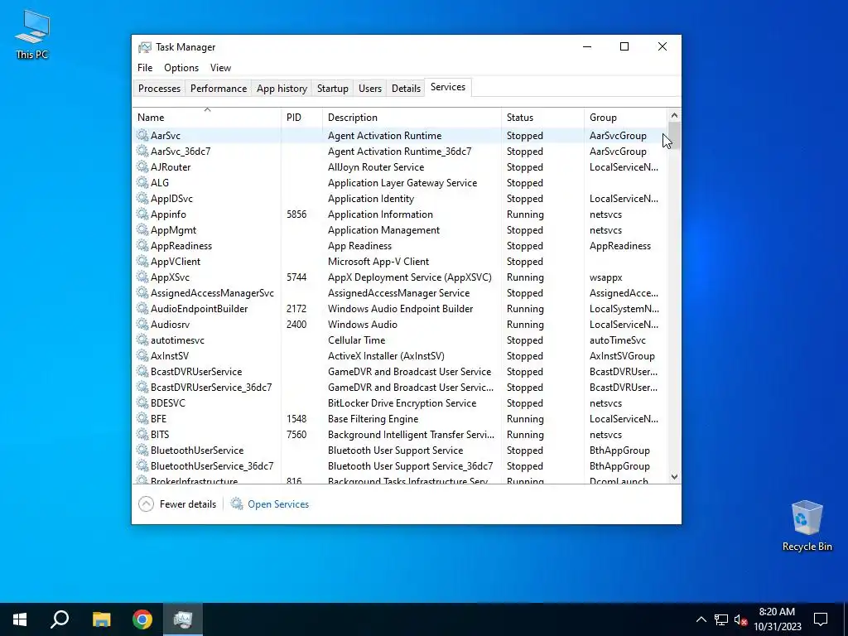This screenshot has height=636, width=848.
Task: Open the File menu
Action: tap(145, 68)
